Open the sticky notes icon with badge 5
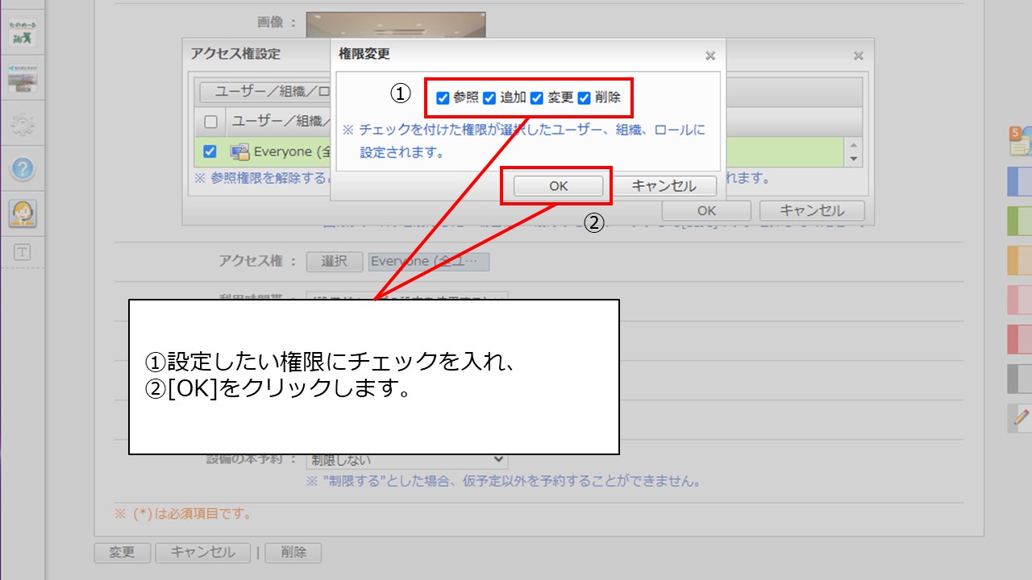This screenshot has width=1032, height=580. coord(1019,141)
